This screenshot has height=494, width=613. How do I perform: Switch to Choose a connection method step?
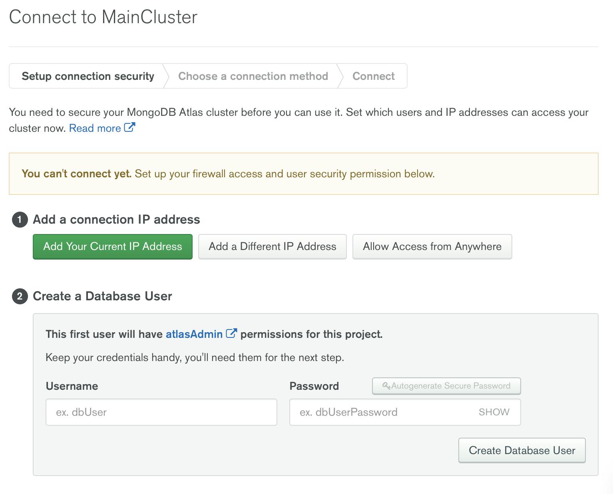[x=253, y=76]
